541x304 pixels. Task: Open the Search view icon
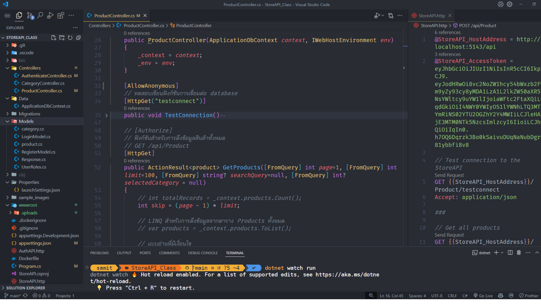[40, 15]
